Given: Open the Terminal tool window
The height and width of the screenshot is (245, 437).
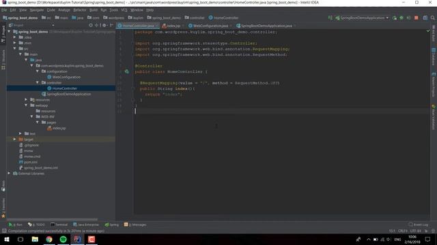Looking at the screenshot, I should point(59,225).
